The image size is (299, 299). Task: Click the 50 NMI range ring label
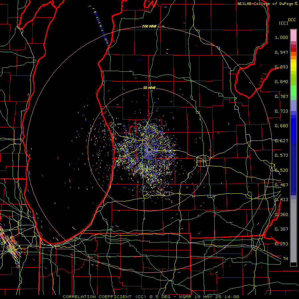[149, 88]
